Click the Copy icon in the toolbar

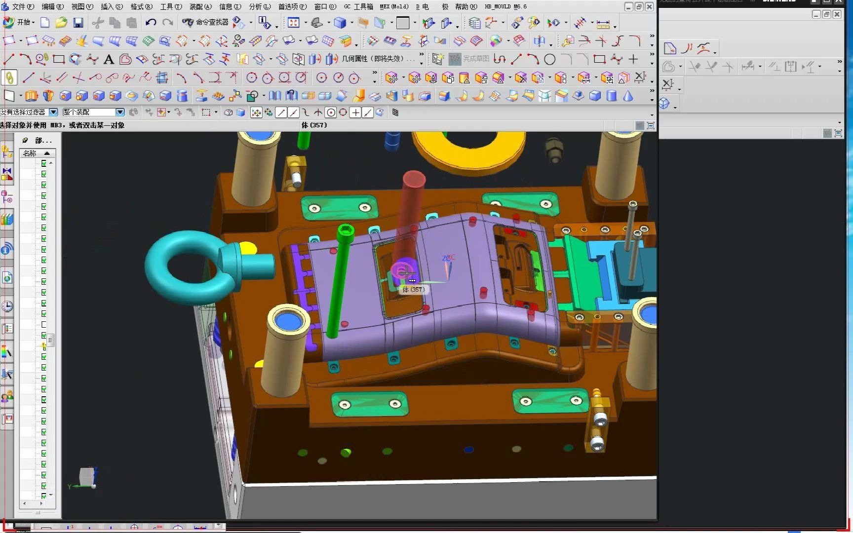pyautogui.click(x=115, y=22)
